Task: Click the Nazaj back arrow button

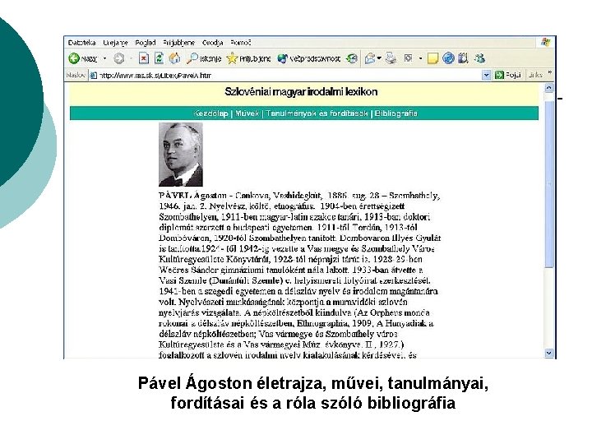Action: (83, 58)
